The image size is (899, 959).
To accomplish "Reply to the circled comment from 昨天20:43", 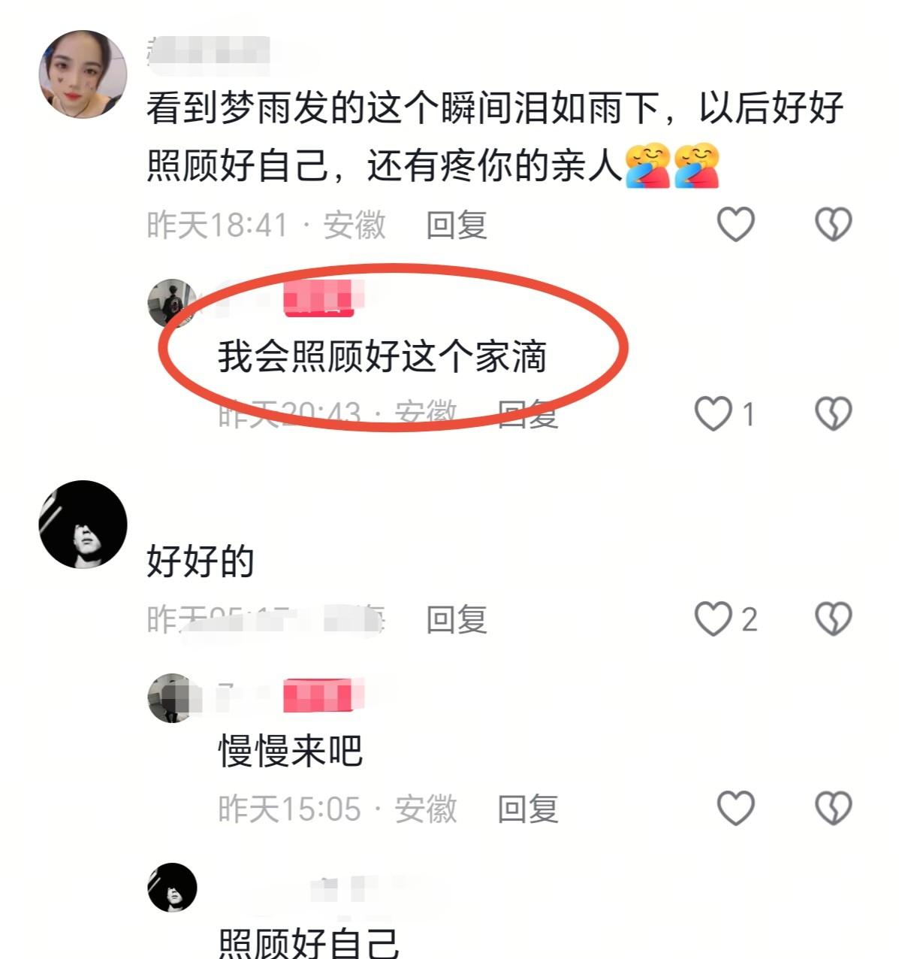I will 528,414.
